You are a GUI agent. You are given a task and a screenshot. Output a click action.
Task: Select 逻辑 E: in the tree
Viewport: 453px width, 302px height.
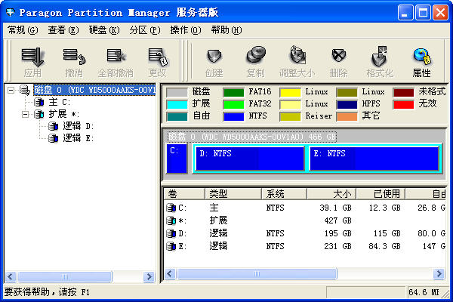coord(78,138)
